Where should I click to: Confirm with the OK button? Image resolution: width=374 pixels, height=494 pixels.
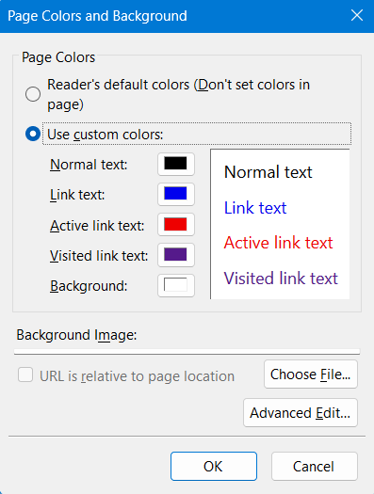pos(214,467)
